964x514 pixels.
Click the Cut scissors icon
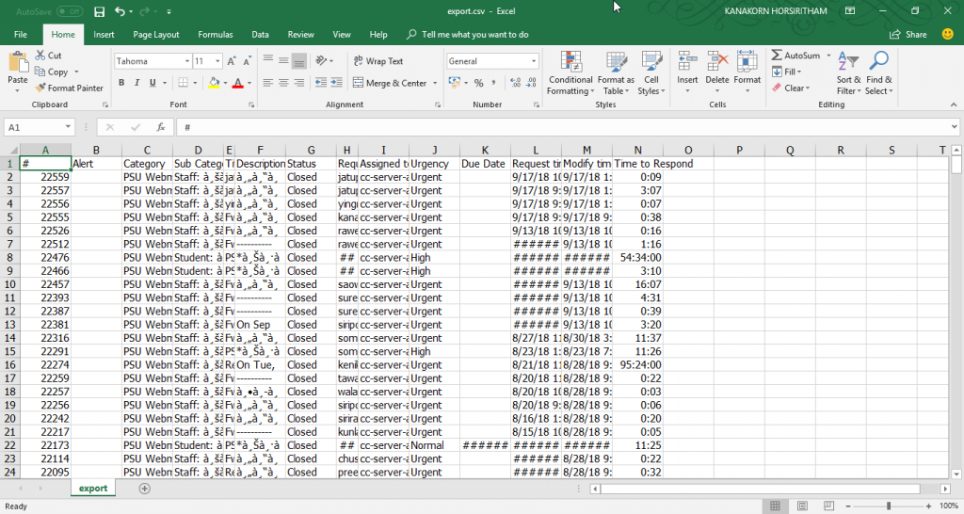point(40,56)
